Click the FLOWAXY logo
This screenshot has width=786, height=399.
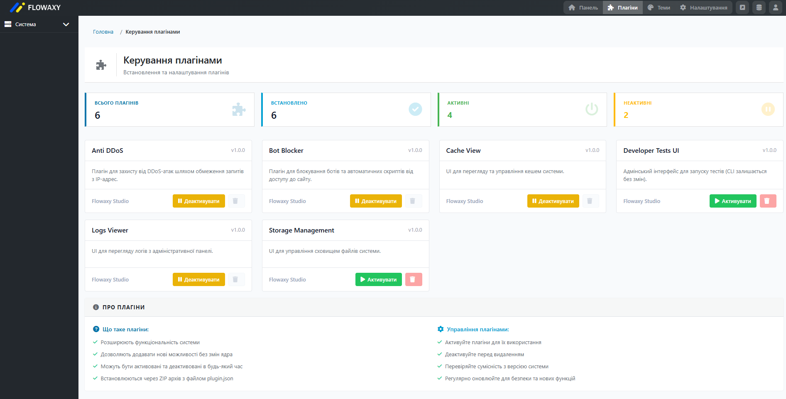[35, 7]
